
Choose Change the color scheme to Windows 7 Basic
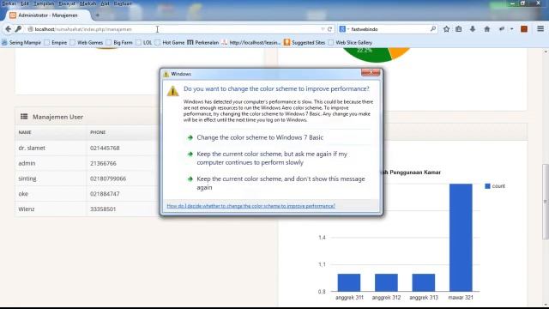point(260,137)
